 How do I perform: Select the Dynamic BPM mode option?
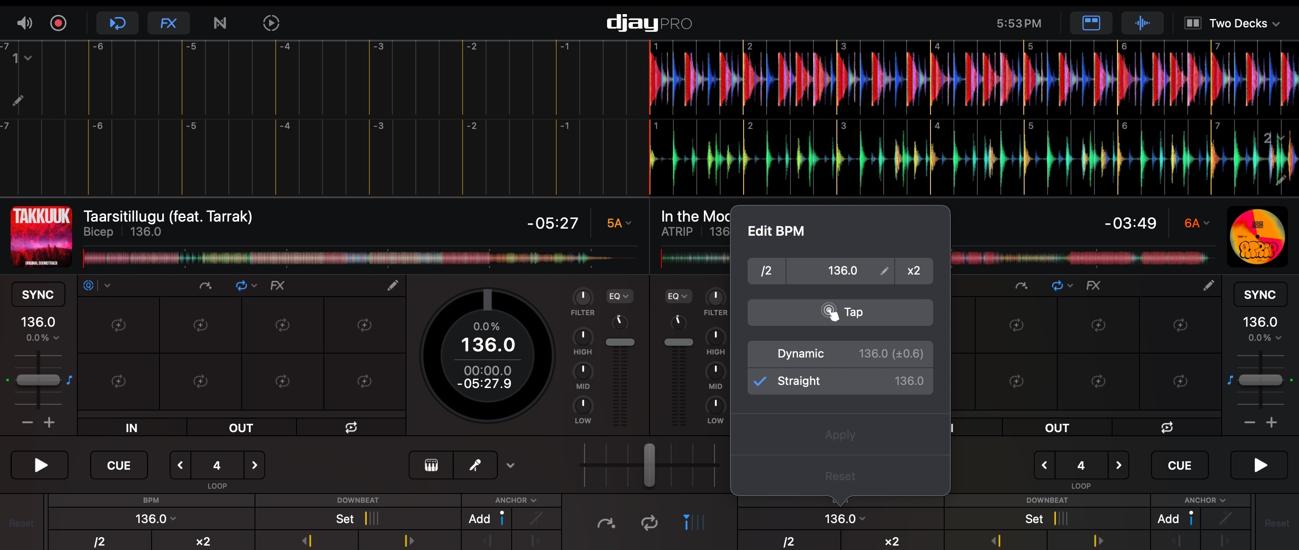[840, 354]
